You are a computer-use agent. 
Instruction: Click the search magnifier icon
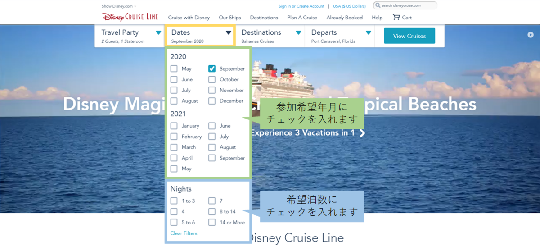(x=377, y=5)
